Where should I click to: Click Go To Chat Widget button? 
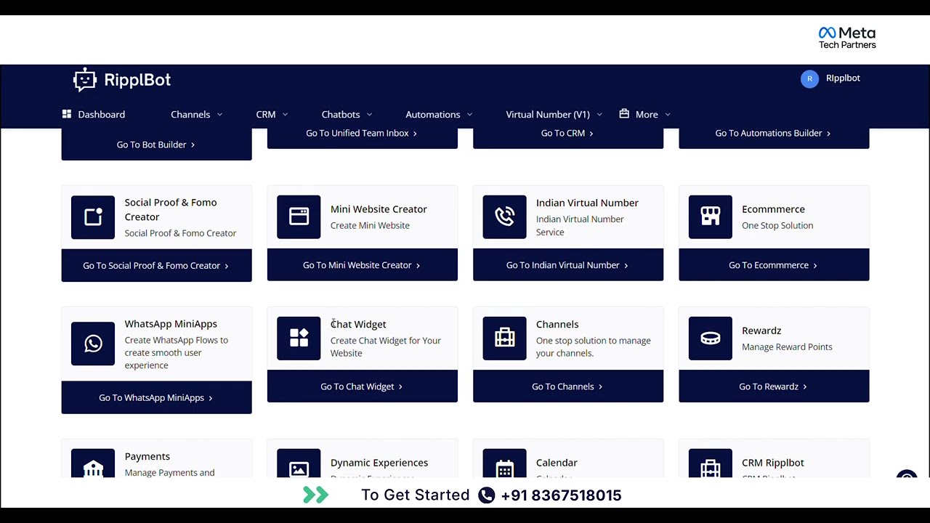363,386
